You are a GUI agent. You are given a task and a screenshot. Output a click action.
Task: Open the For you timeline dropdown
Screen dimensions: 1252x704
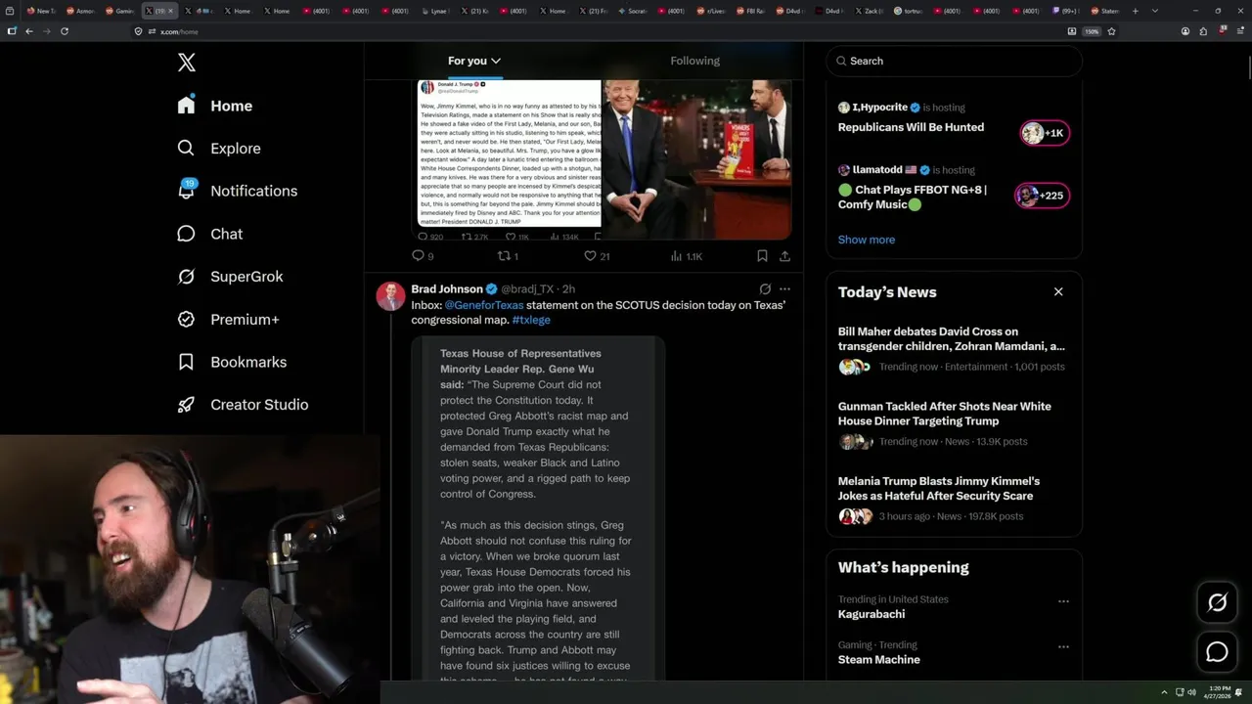(474, 61)
